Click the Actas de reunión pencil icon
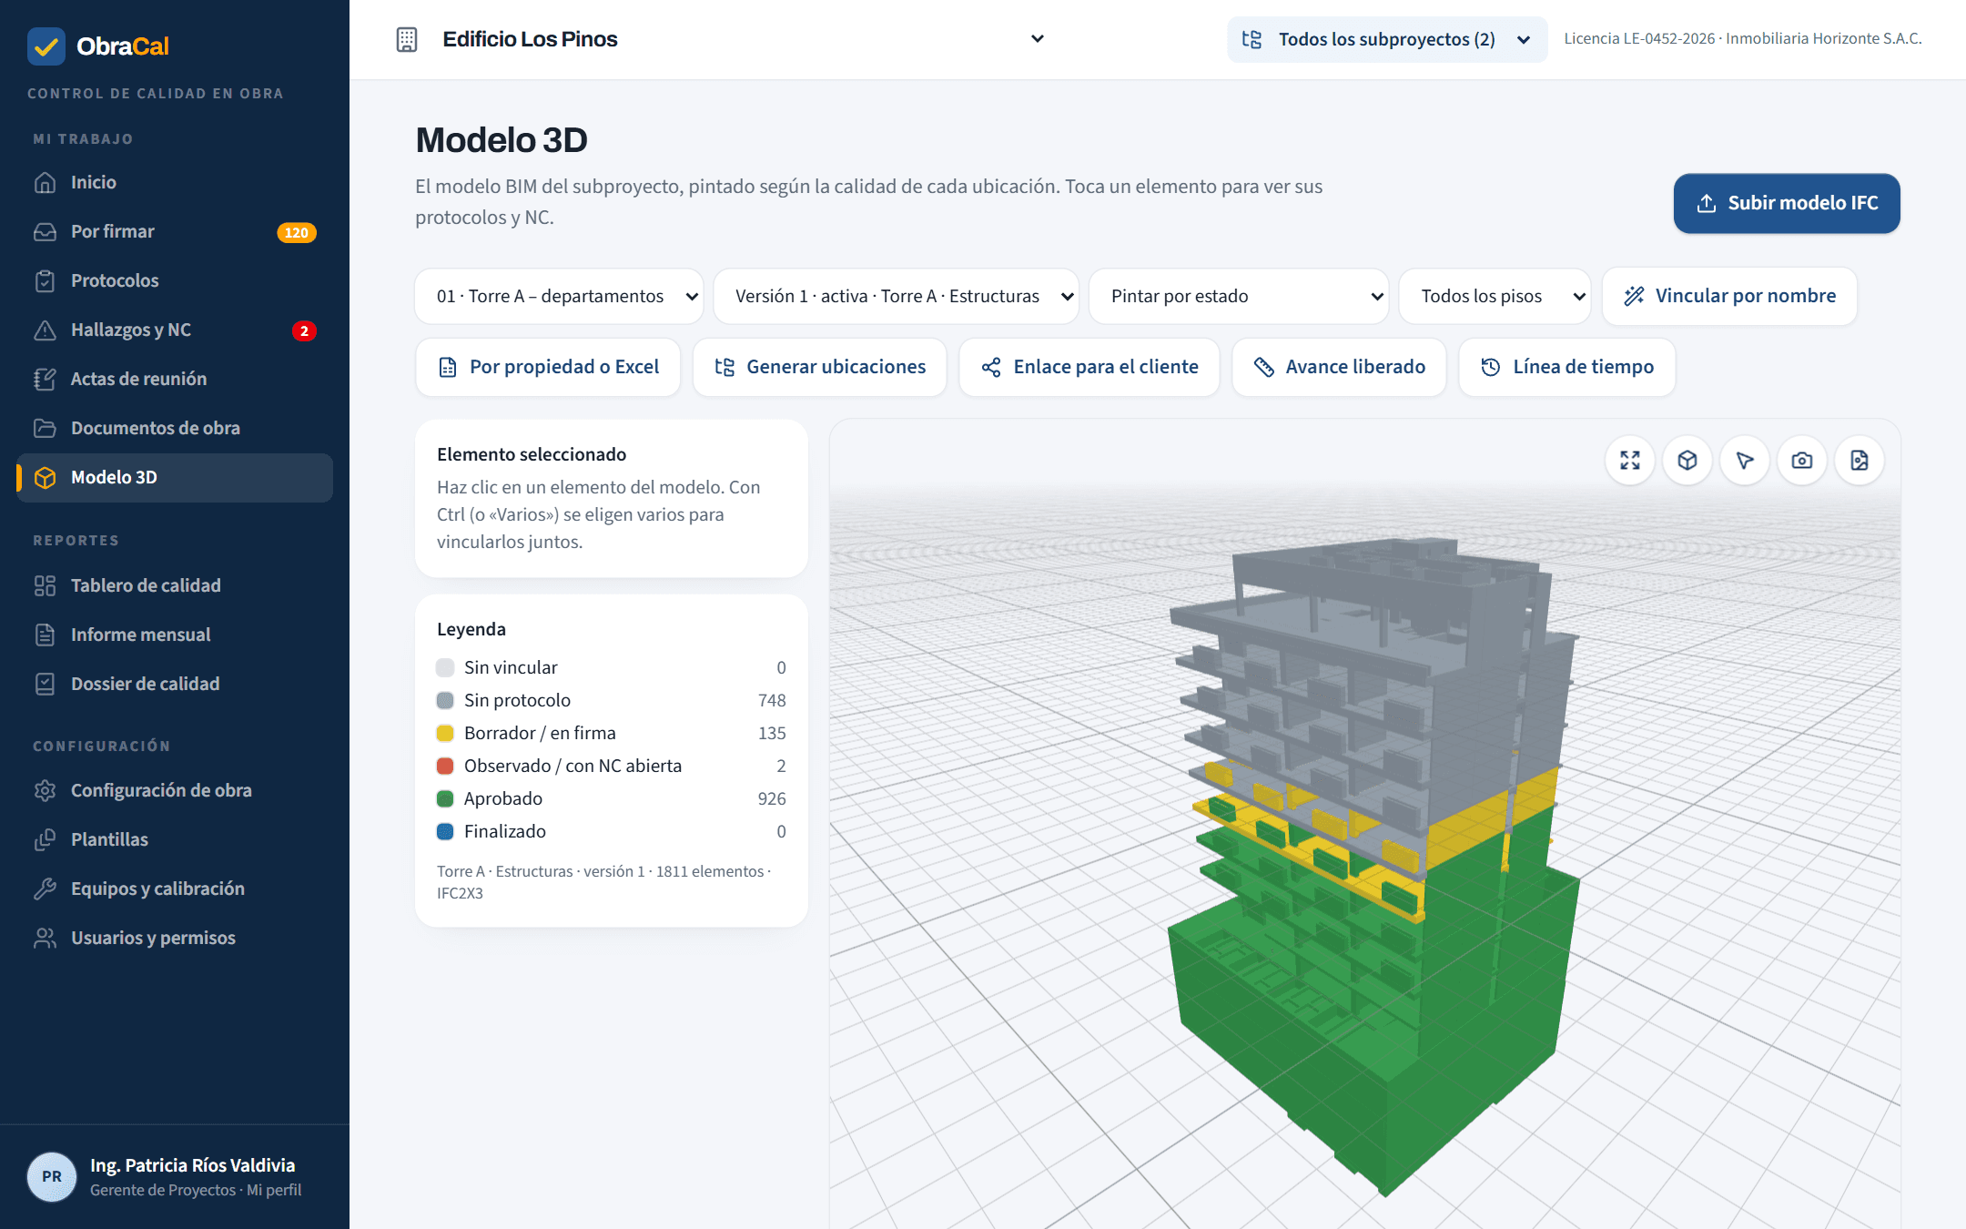The height and width of the screenshot is (1229, 1966). (x=45, y=379)
